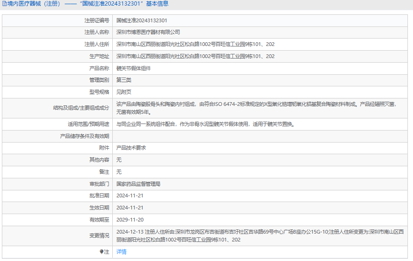
Task: Click the 产品储存条件及有效期 label
Action: [84, 136]
